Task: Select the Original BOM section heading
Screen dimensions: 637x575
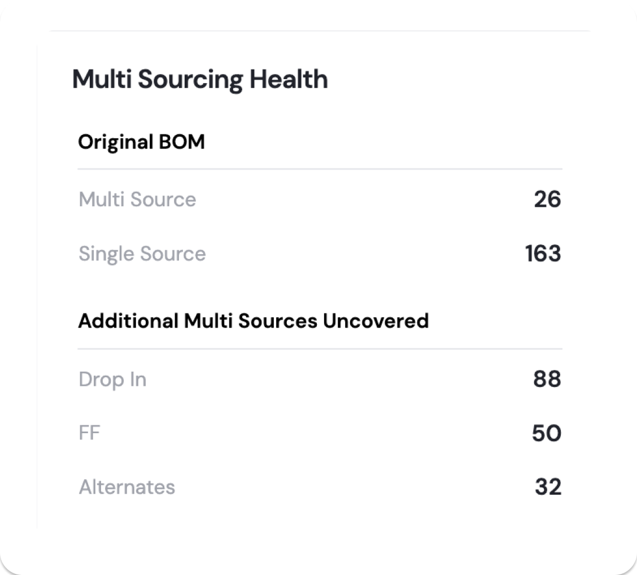Action: click(x=141, y=142)
